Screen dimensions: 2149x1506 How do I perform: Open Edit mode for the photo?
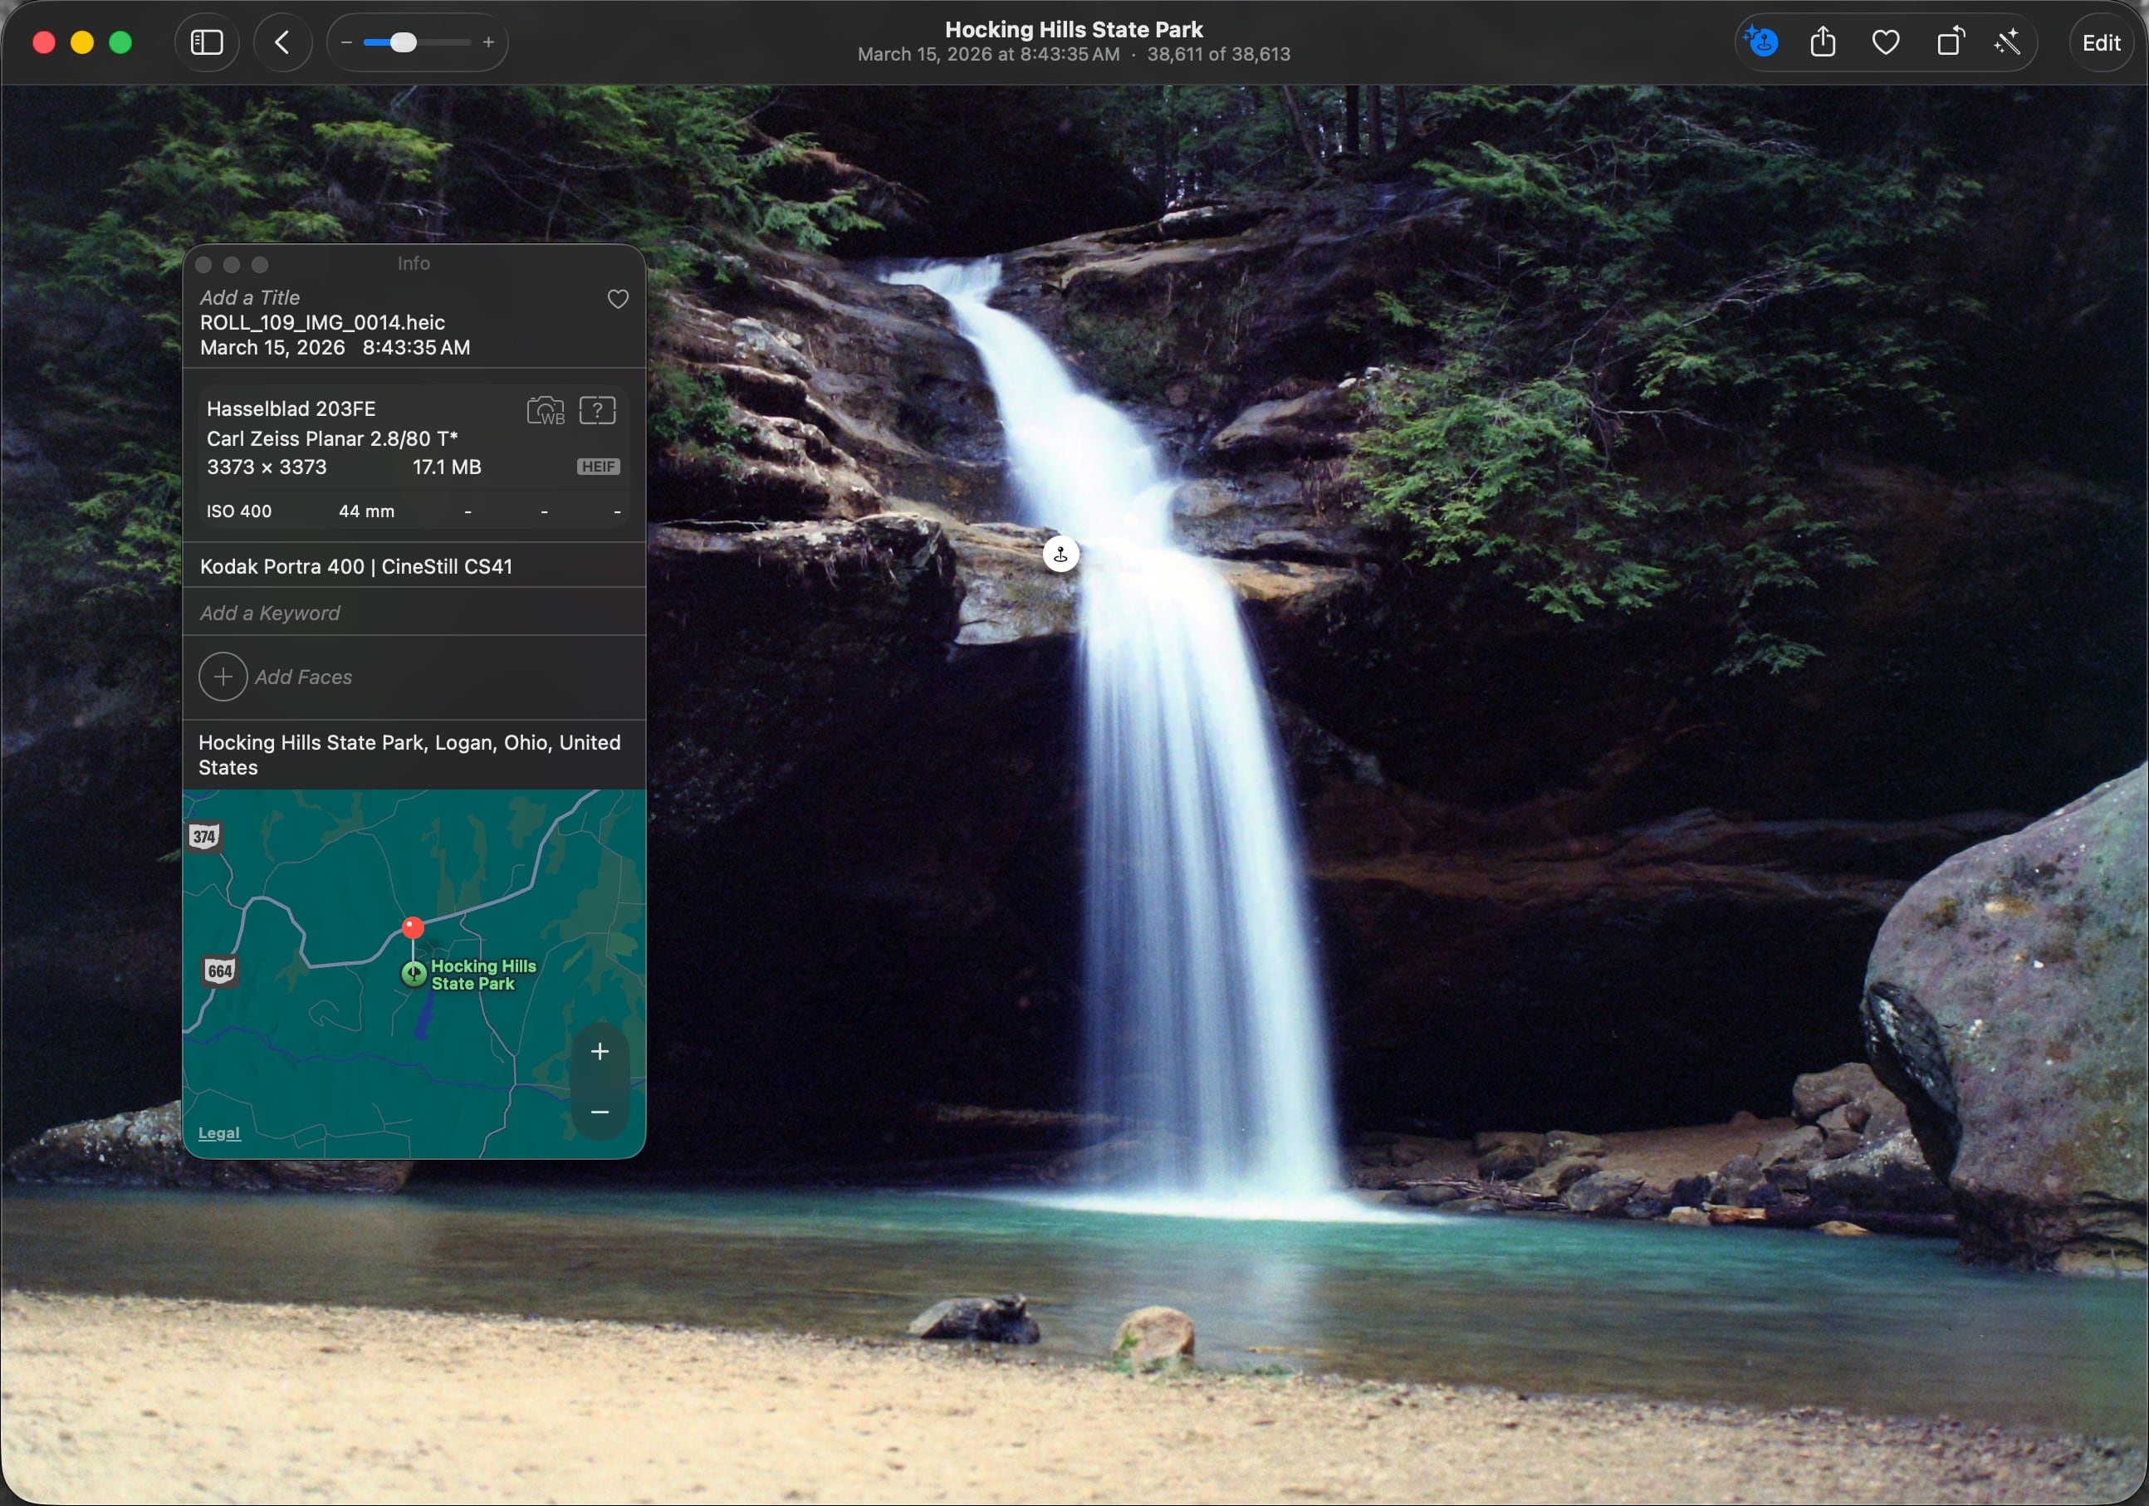pyautogui.click(x=2100, y=42)
